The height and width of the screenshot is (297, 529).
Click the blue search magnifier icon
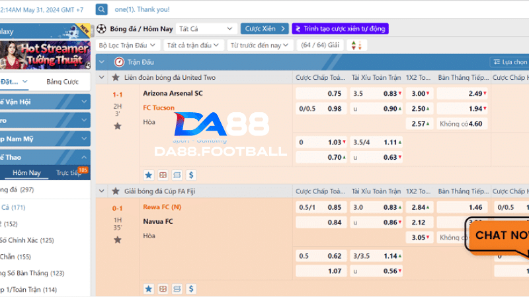coord(101,9)
